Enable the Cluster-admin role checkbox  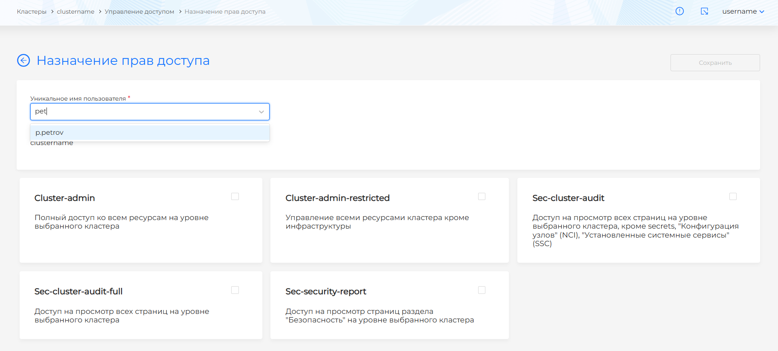(x=235, y=197)
